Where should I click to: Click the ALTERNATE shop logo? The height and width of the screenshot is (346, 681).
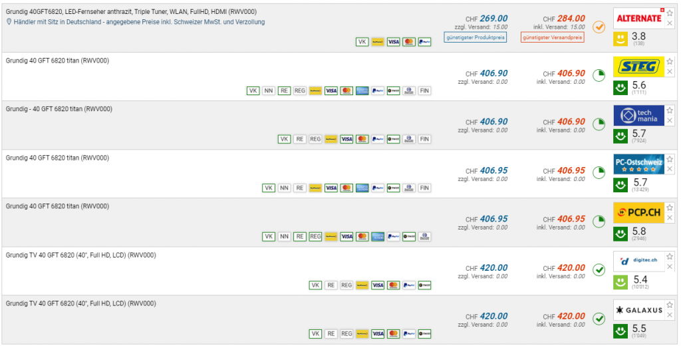638,18
